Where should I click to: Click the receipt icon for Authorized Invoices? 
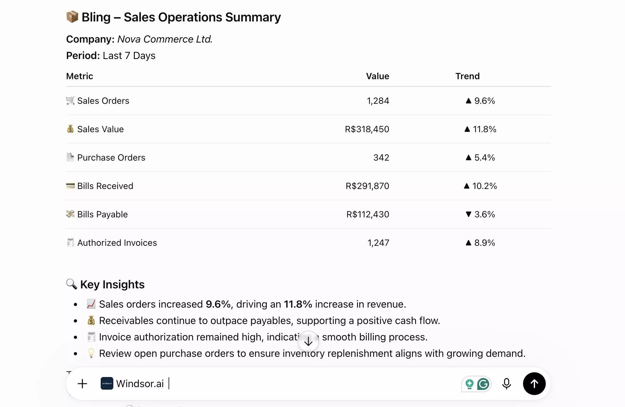pyautogui.click(x=70, y=242)
